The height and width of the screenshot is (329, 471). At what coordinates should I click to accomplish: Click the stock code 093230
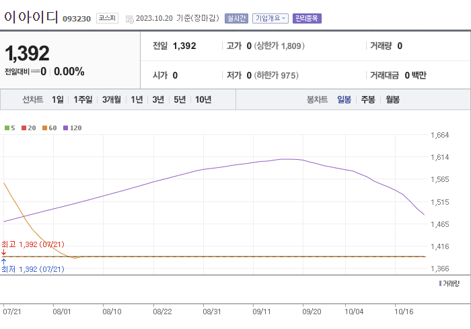[77, 19]
